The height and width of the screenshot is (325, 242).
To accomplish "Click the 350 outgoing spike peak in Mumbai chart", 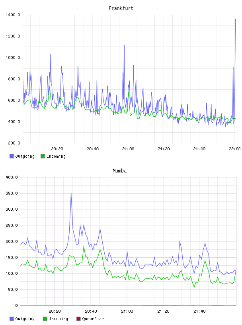I will pyautogui.click(x=71, y=194).
